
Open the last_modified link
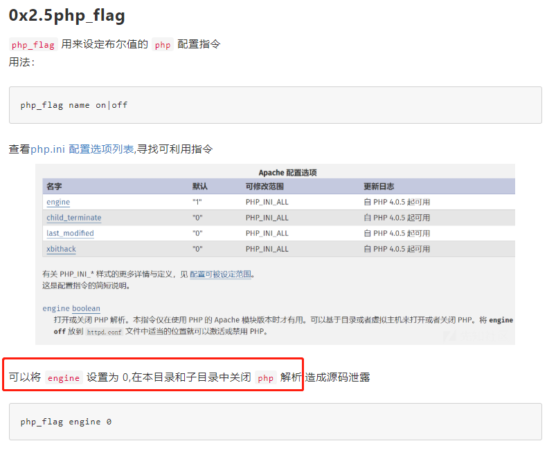(70, 234)
